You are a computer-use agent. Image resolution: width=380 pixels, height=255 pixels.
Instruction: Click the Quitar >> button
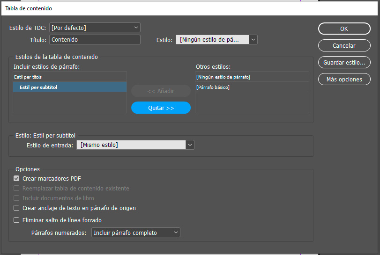161,108
